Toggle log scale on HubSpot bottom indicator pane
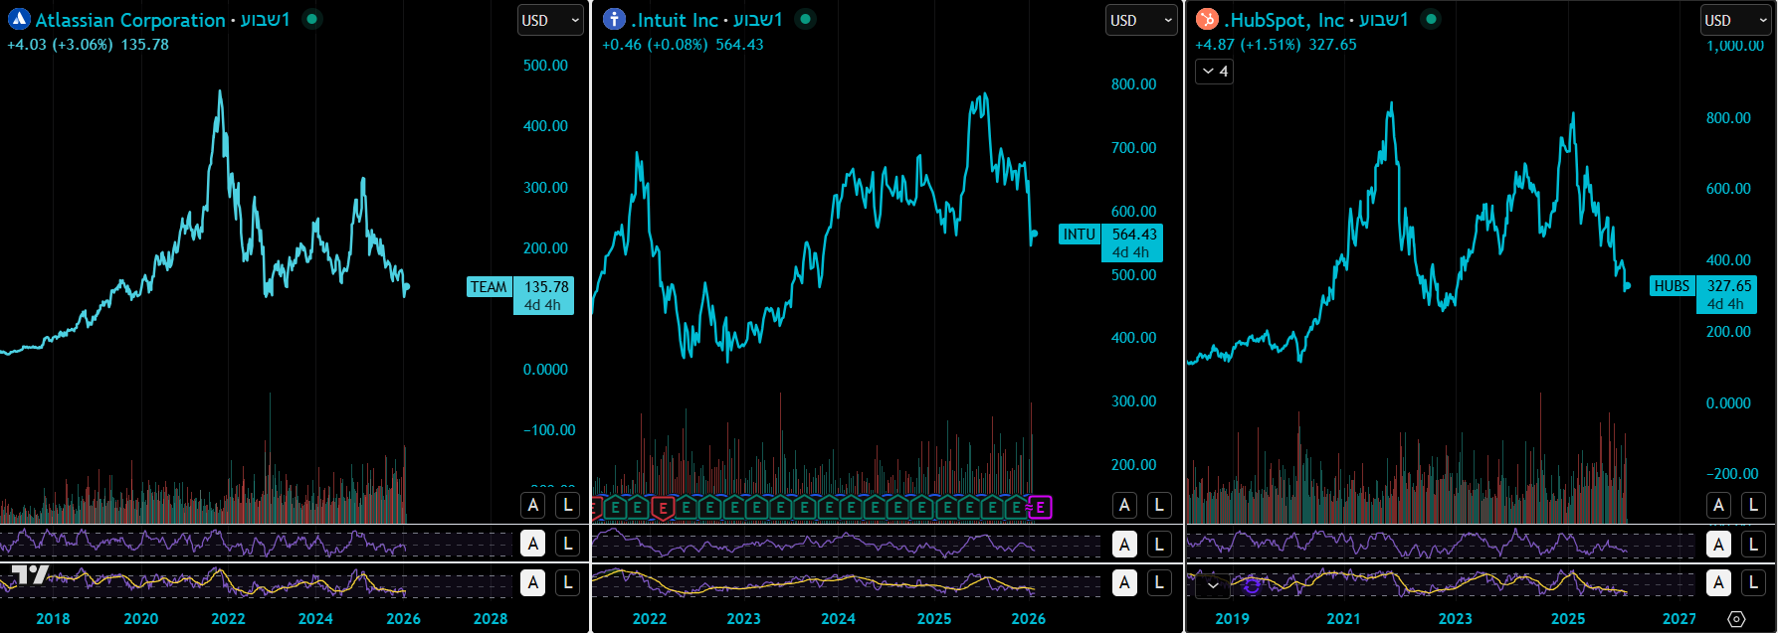 click(1754, 583)
